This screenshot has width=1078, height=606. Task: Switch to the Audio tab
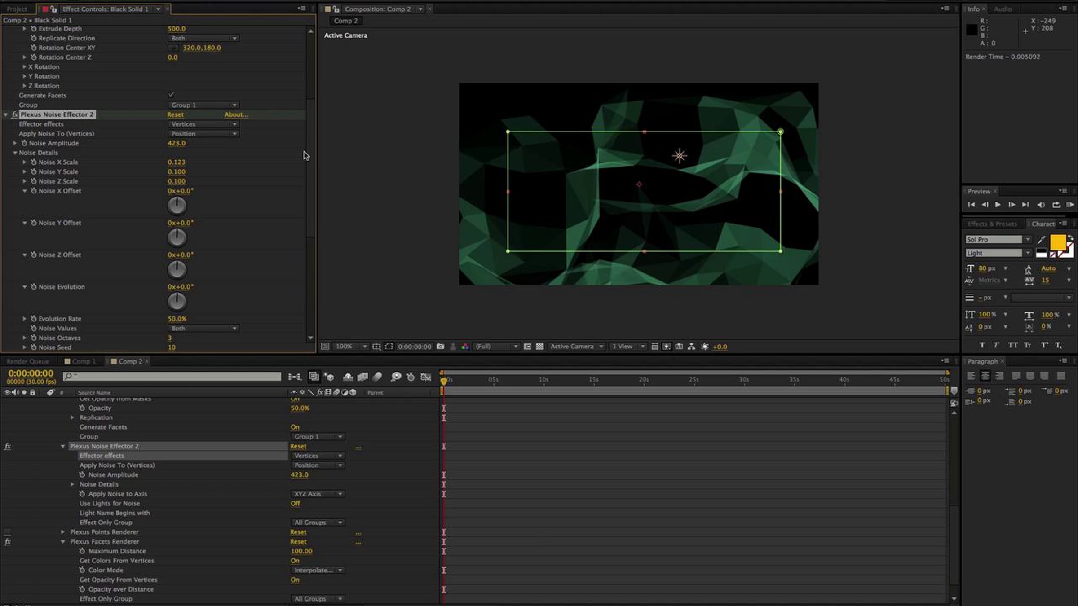1003,9
